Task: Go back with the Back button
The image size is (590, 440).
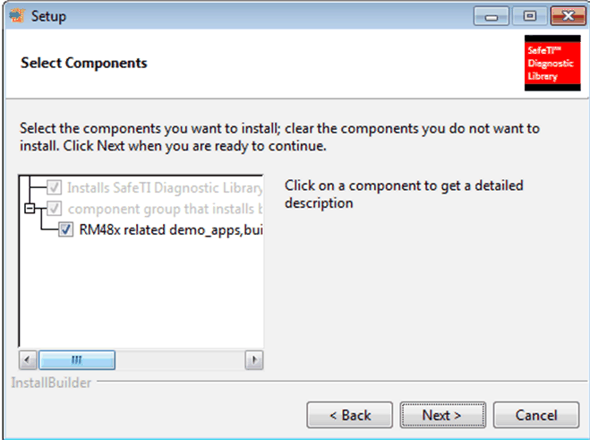Action: click(350, 415)
